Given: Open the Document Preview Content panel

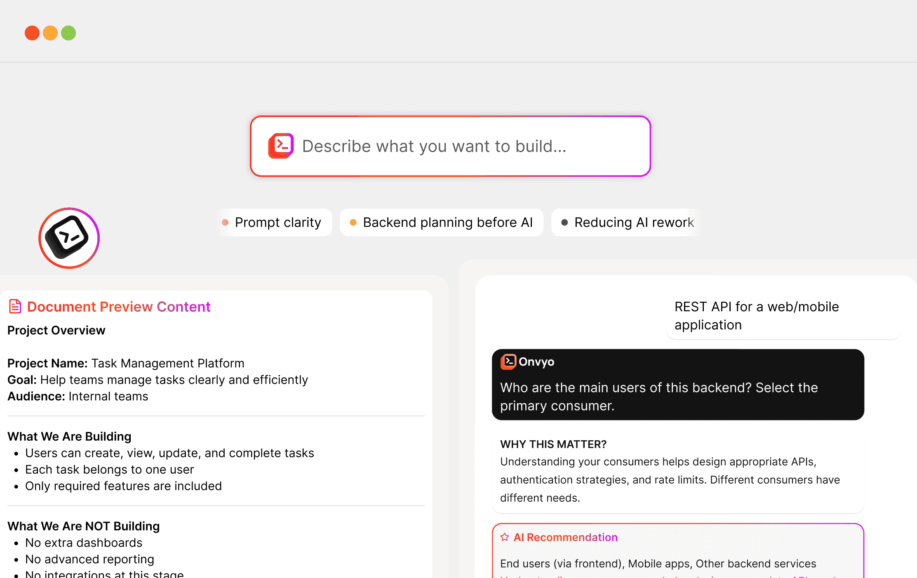Looking at the screenshot, I should click(119, 307).
